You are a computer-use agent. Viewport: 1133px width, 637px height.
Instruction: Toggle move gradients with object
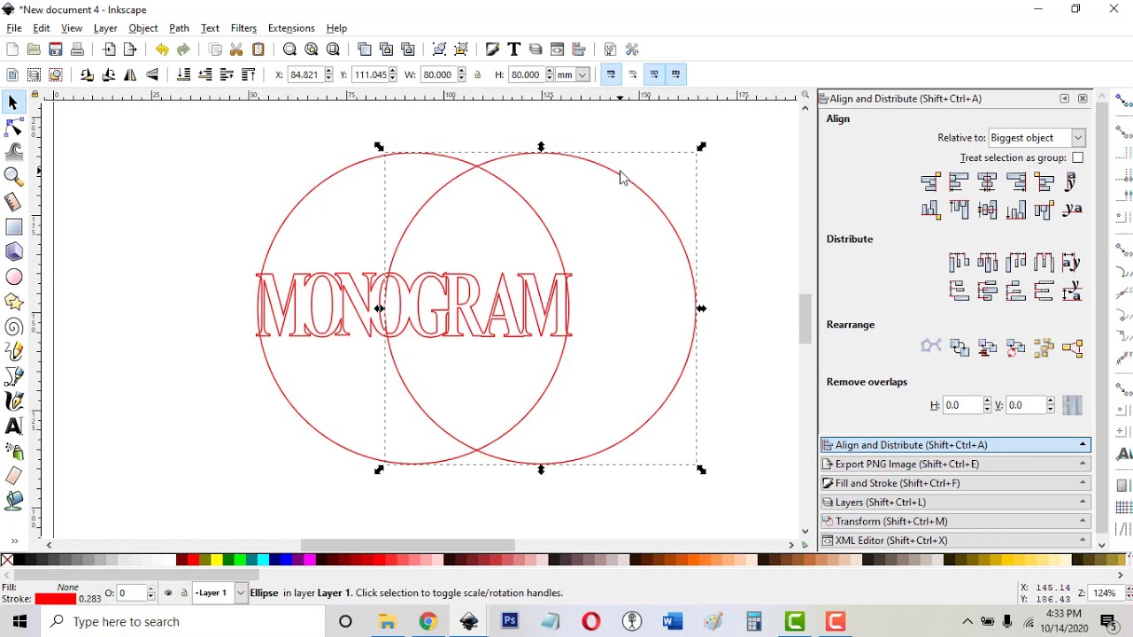pos(654,75)
